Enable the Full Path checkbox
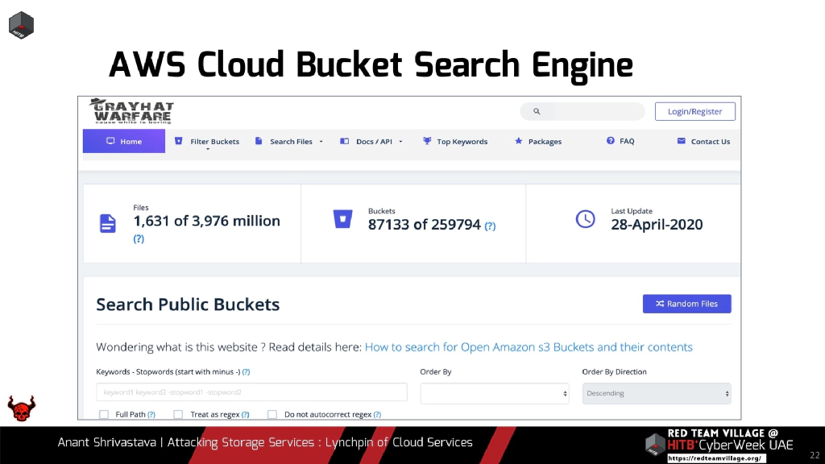825x464 pixels. 104,414
